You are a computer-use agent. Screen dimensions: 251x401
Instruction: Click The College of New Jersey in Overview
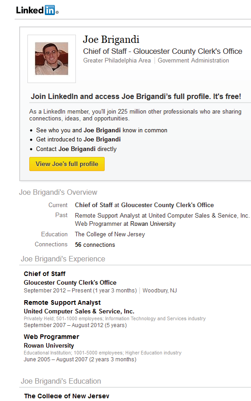[x=110, y=234]
